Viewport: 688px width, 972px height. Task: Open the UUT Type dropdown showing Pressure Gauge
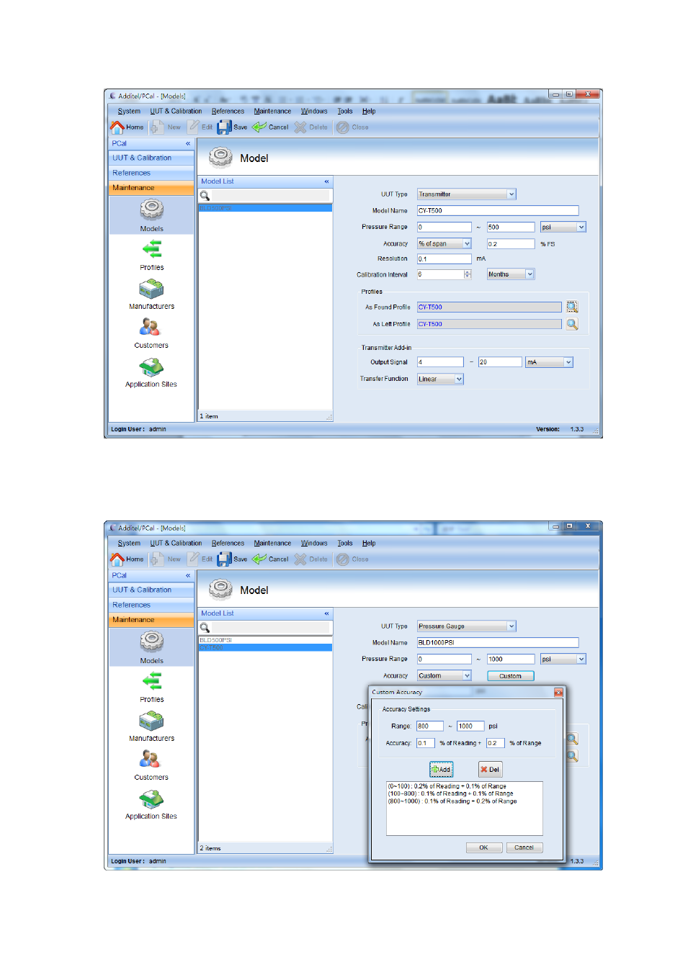pyautogui.click(x=511, y=626)
